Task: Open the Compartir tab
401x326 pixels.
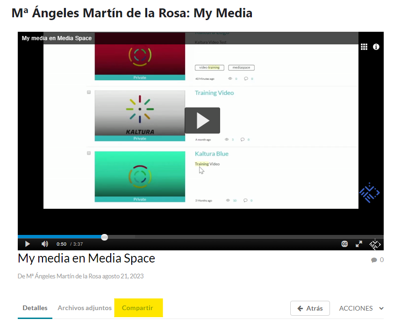Action: point(137,308)
